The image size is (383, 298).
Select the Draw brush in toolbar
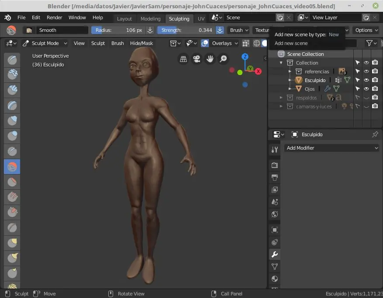click(x=12, y=60)
